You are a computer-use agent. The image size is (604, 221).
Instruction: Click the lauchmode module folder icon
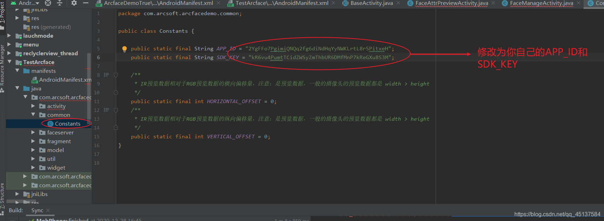click(x=19, y=36)
